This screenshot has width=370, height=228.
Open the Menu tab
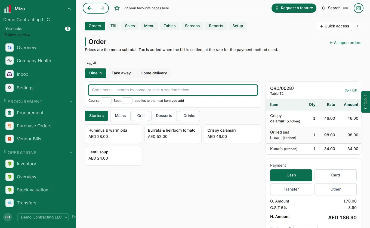149,26
